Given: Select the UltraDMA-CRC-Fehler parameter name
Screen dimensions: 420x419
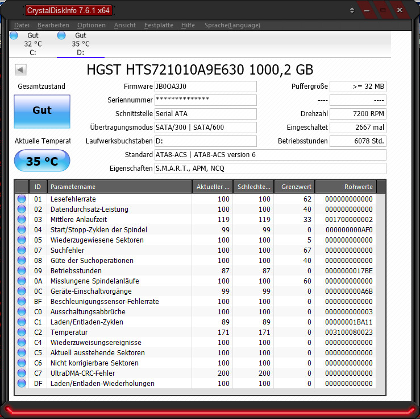Looking at the screenshot, I should pyautogui.click(x=83, y=373).
